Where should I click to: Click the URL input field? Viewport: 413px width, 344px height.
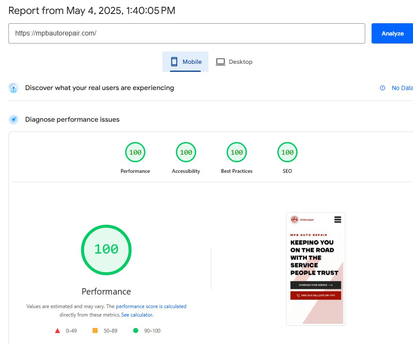tap(186, 33)
